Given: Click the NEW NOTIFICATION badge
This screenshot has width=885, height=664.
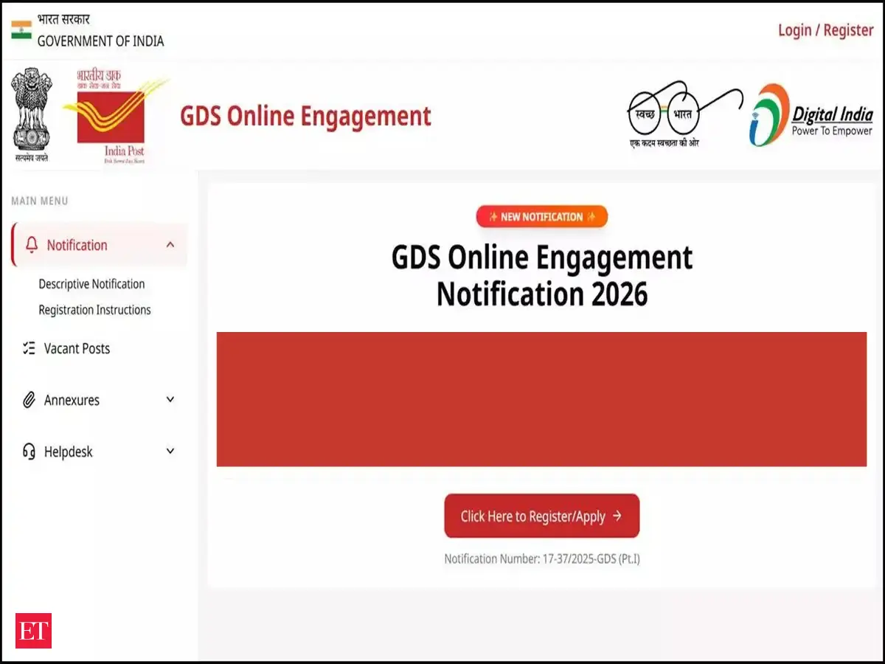Looking at the screenshot, I should tap(541, 216).
